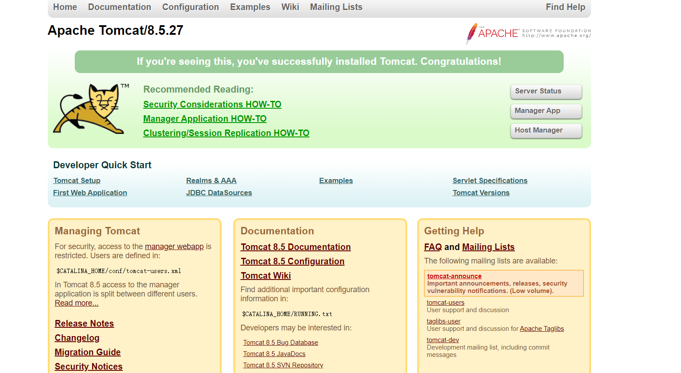
Task: Click the Managing Tomcat heading
Action: (97, 231)
